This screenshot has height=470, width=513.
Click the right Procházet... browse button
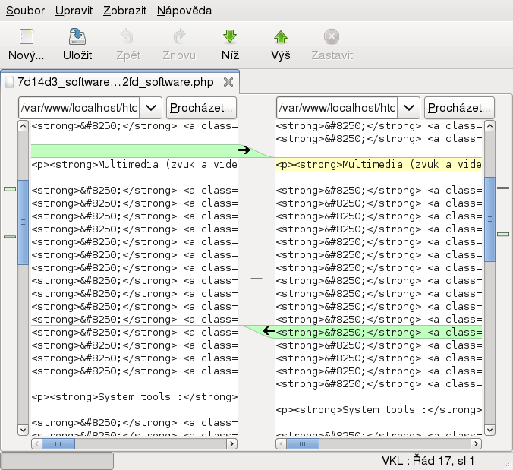(x=459, y=108)
